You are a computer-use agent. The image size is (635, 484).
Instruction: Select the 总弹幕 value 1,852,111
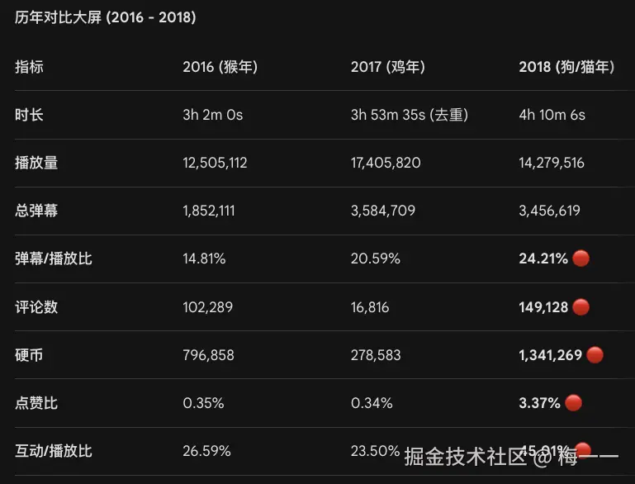pyautogui.click(x=209, y=211)
